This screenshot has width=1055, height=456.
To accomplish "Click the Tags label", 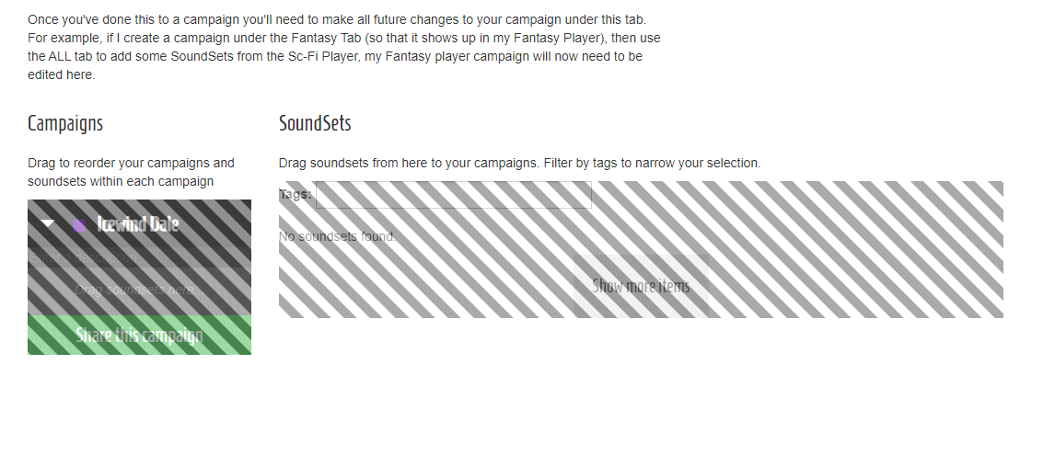I will 296,195.
